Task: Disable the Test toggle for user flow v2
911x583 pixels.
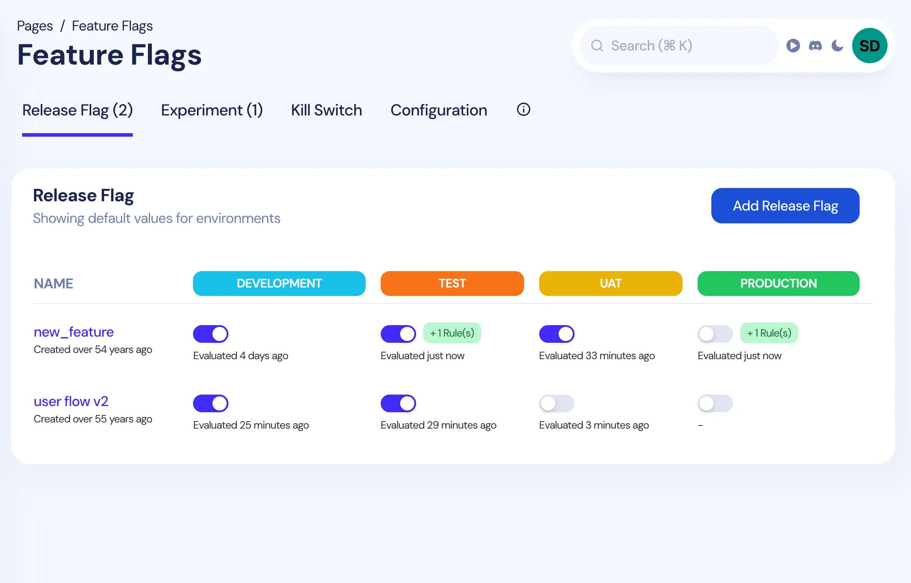Action: [x=398, y=403]
